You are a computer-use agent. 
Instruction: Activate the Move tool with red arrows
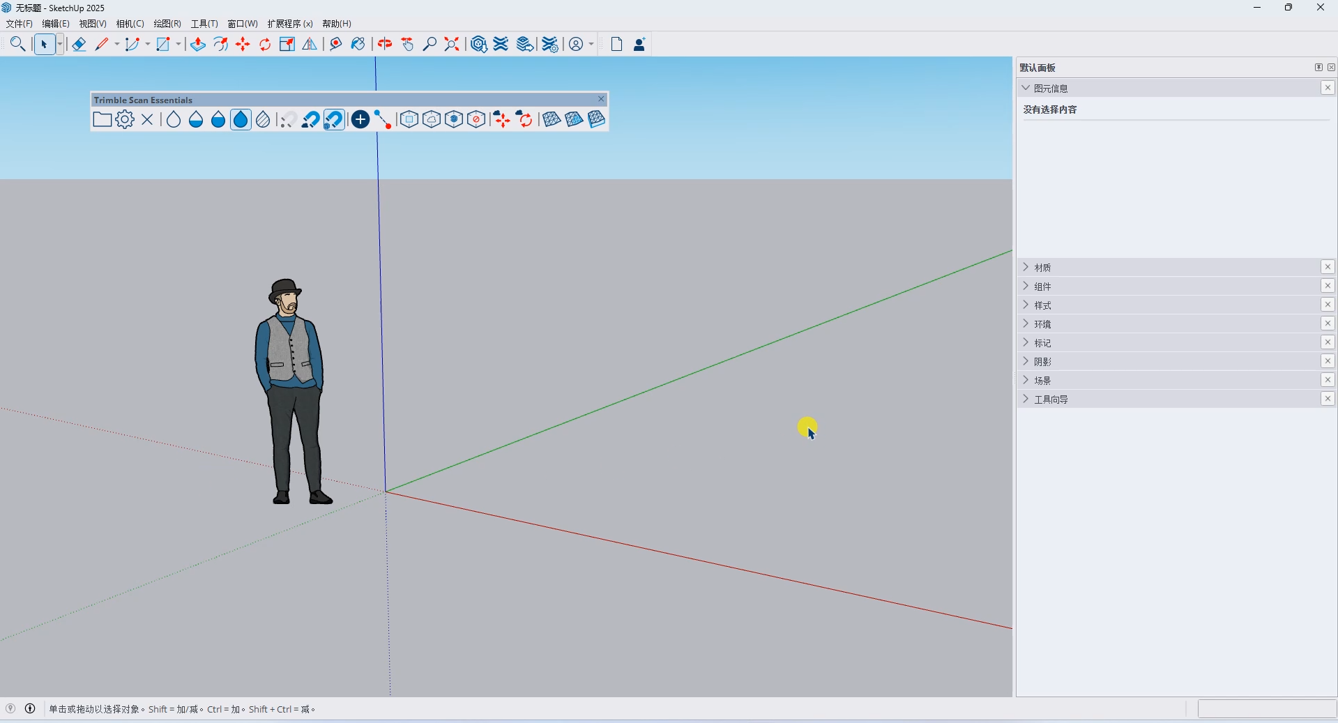[243, 45]
